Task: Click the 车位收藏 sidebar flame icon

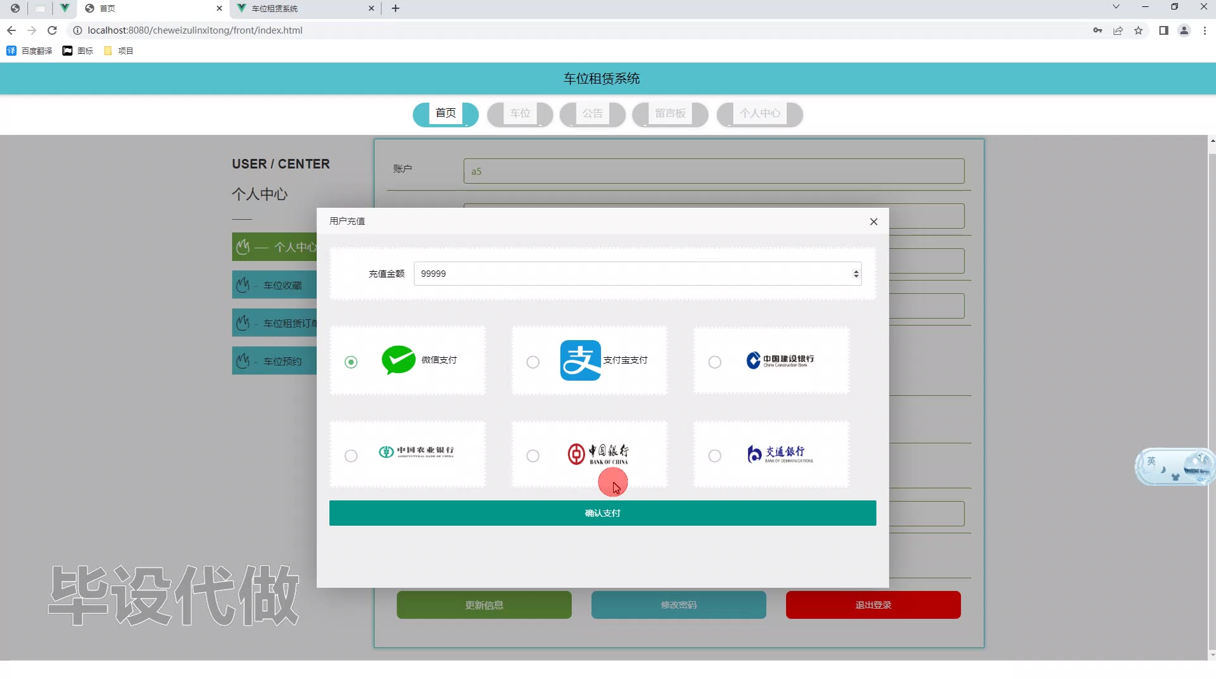Action: [243, 285]
